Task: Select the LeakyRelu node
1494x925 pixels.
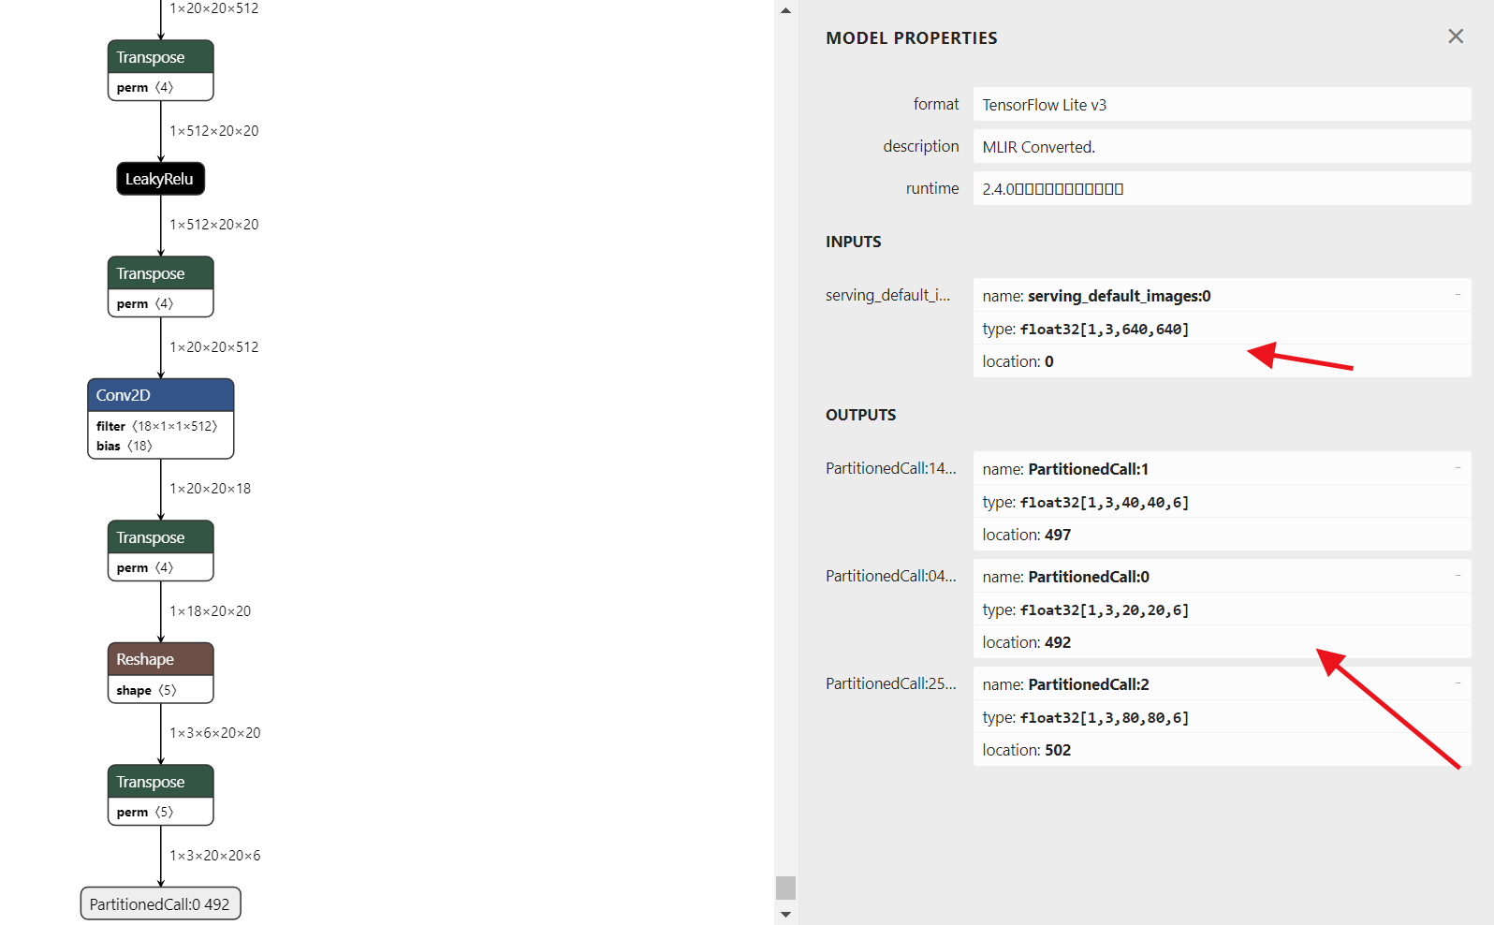Action: point(160,179)
